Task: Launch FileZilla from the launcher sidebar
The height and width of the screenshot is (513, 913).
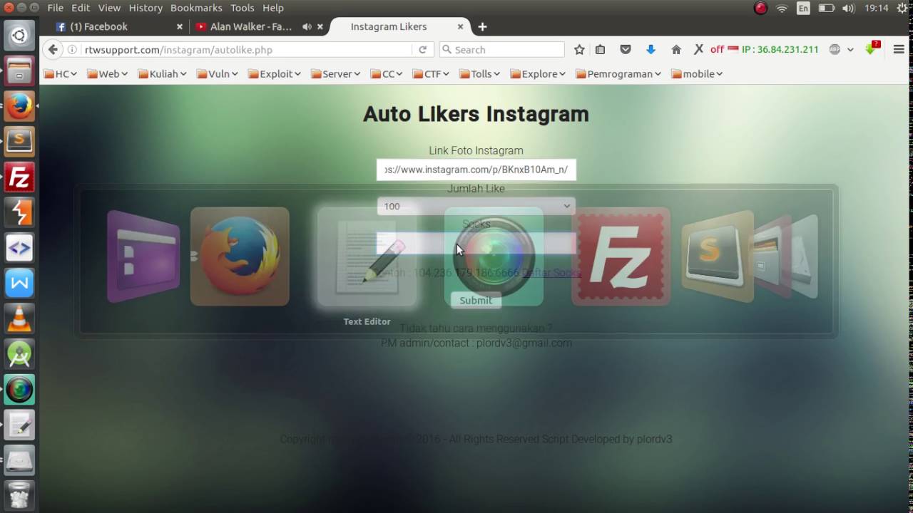Action: (x=19, y=177)
